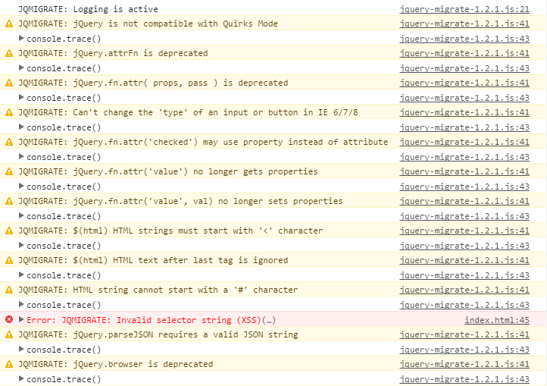
Task: Expand the Invalid selector string (XSS) error
Action: pyautogui.click(x=21, y=319)
